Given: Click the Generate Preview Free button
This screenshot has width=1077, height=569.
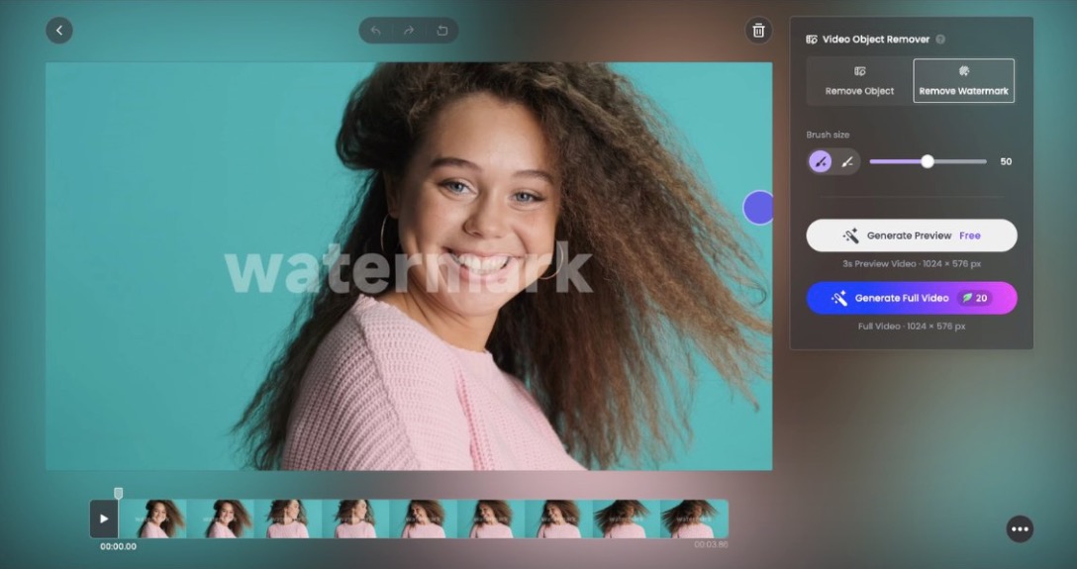Looking at the screenshot, I should 912,236.
